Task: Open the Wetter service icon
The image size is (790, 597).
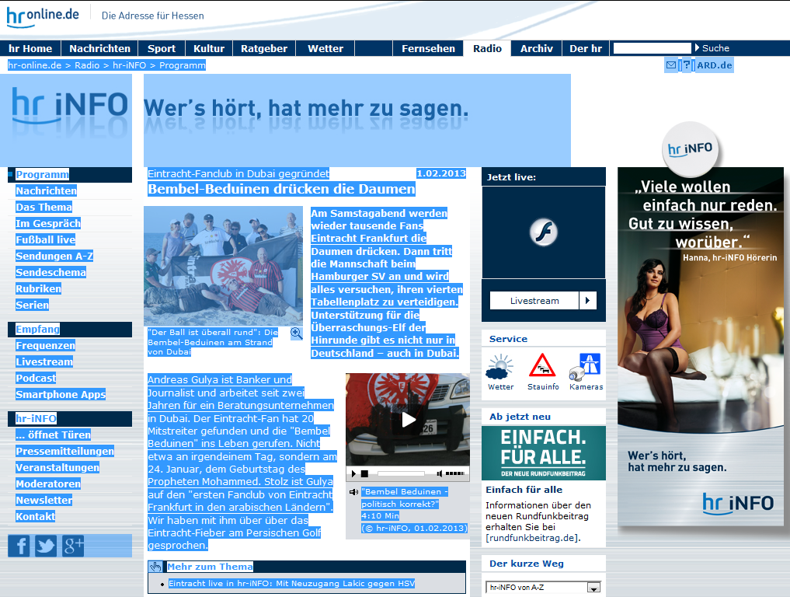Action: 500,371
